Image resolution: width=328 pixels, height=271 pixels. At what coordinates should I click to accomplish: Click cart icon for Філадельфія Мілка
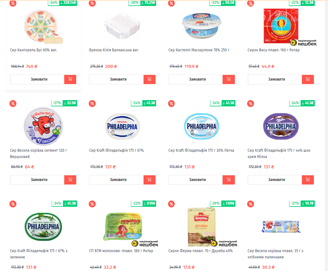coord(308,180)
